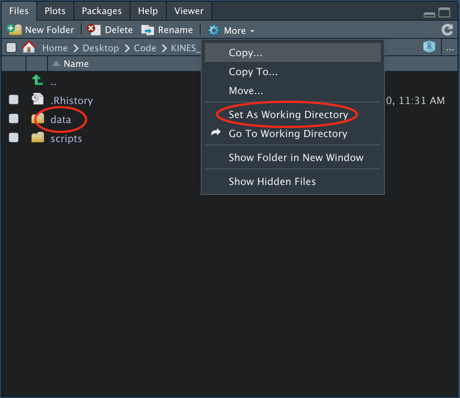Open the More gear settings icon
This screenshot has width=460, height=398.
[x=214, y=30]
